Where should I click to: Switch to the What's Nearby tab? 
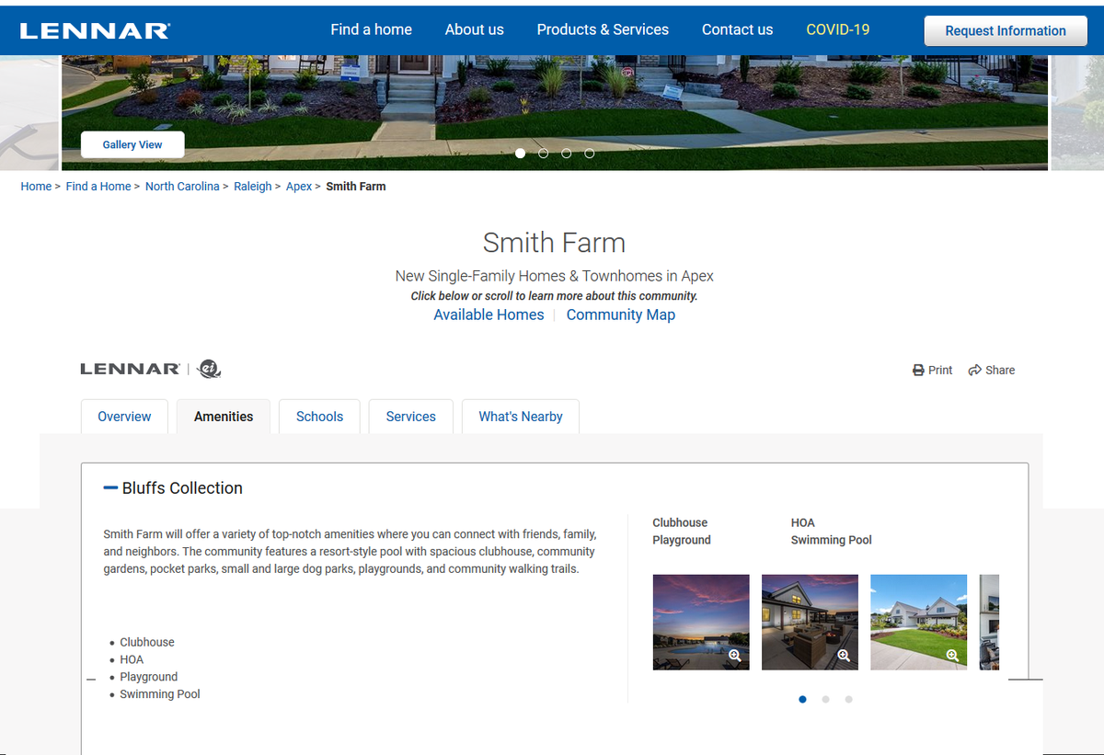coord(520,417)
